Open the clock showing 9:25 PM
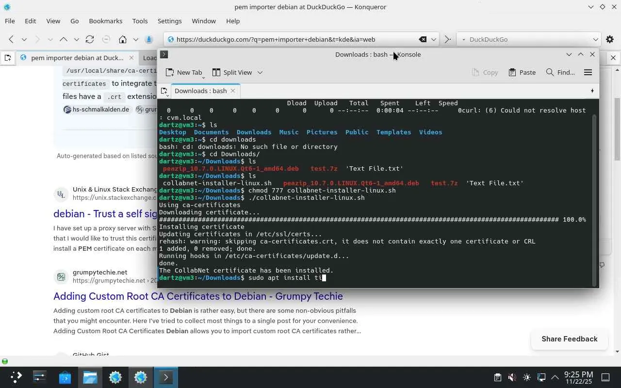 click(x=578, y=377)
